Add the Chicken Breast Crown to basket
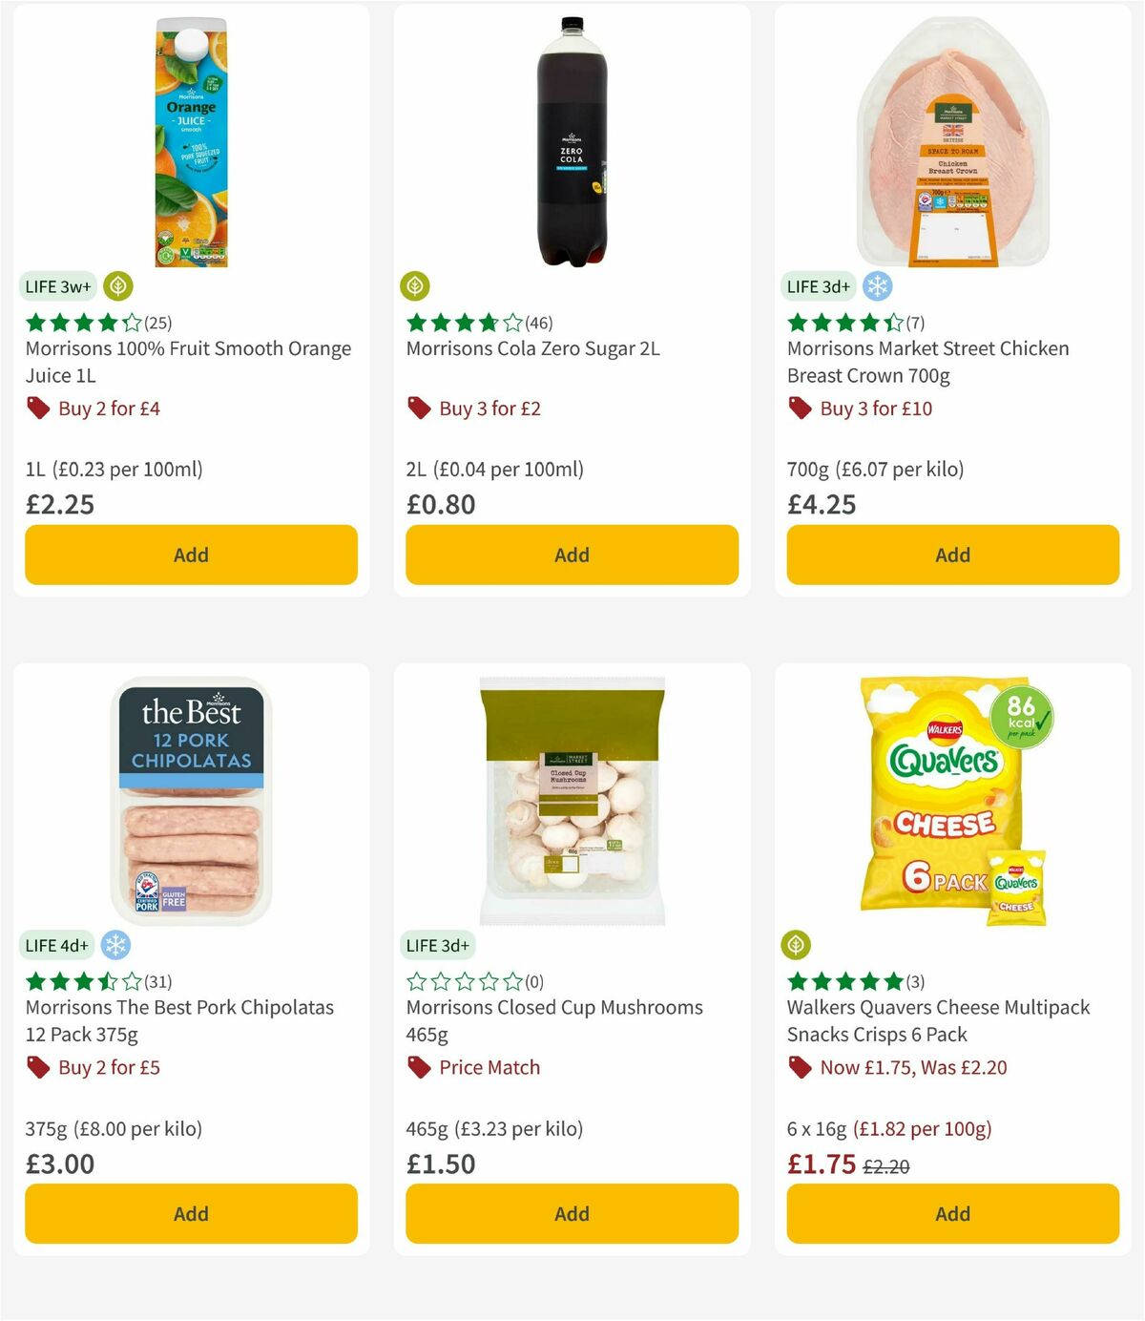The height and width of the screenshot is (1321, 1145). click(952, 555)
